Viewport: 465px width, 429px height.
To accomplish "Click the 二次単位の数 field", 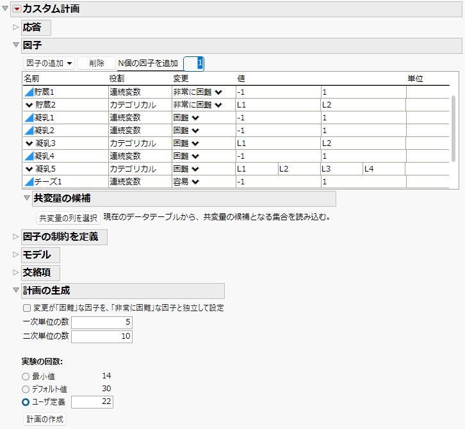I will click(x=102, y=337).
